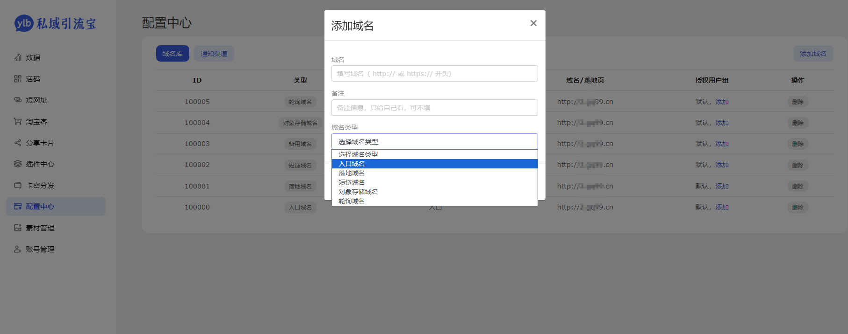Click the 淘宝客 shopping cart icon
This screenshot has height=334, width=848.
18,121
